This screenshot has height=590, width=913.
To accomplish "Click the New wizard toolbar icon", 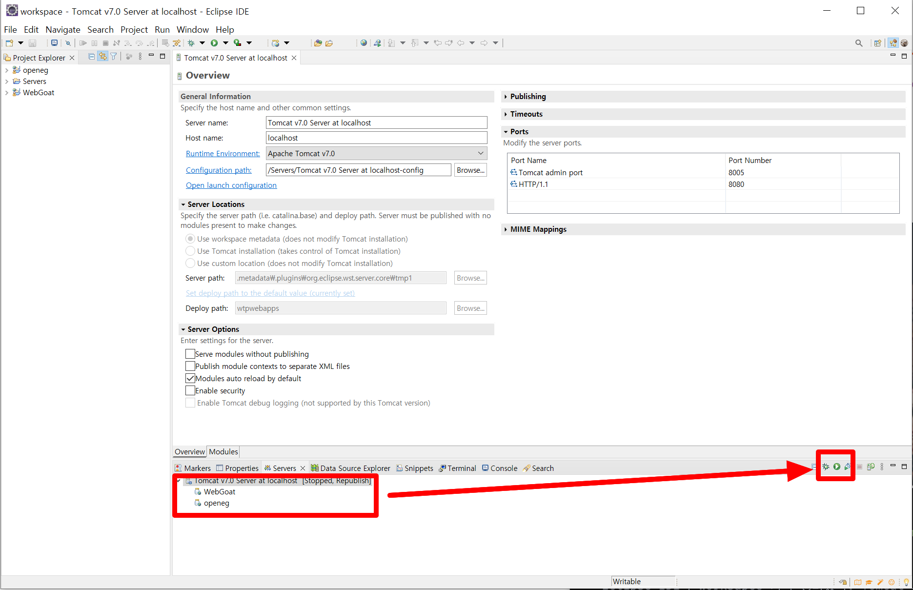I will click(x=9, y=43).
